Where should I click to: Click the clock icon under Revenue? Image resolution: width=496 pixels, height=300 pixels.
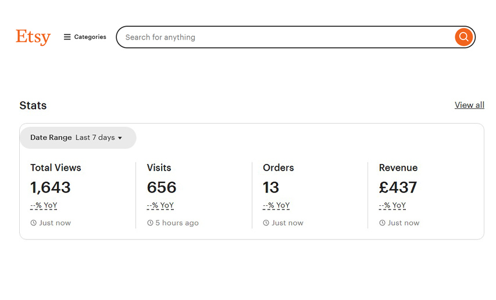382,223
